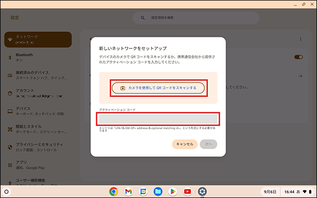Open the Files app from shelf

[x=158, y=191]
